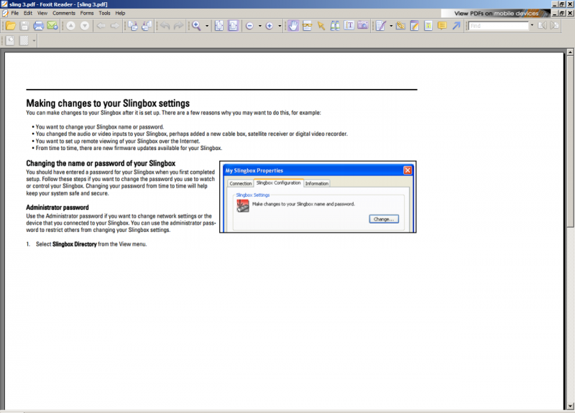
Task: Select the magnifier Zoom In tool
Action: pos(196,26)
